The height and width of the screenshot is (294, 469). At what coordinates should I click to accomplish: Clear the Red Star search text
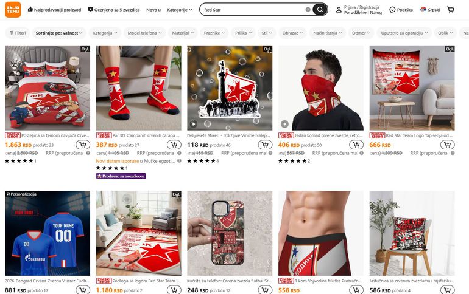(x=308, y=10)
